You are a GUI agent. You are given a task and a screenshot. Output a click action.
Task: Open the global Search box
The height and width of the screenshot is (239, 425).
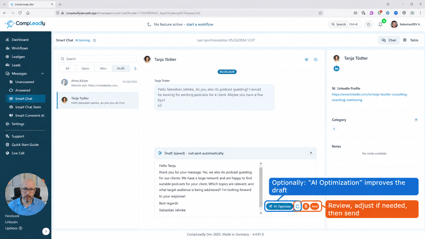click(345, 24)
